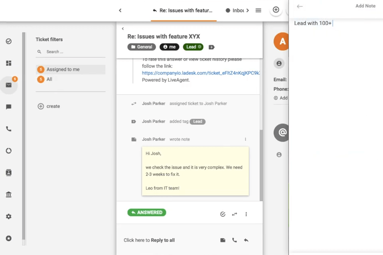
Task: Open the calls phone icon in sidebar
Action: coord(8,129)
